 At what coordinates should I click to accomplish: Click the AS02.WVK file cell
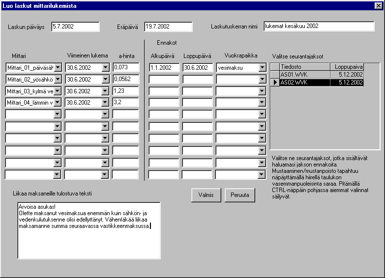pos(305,82)
